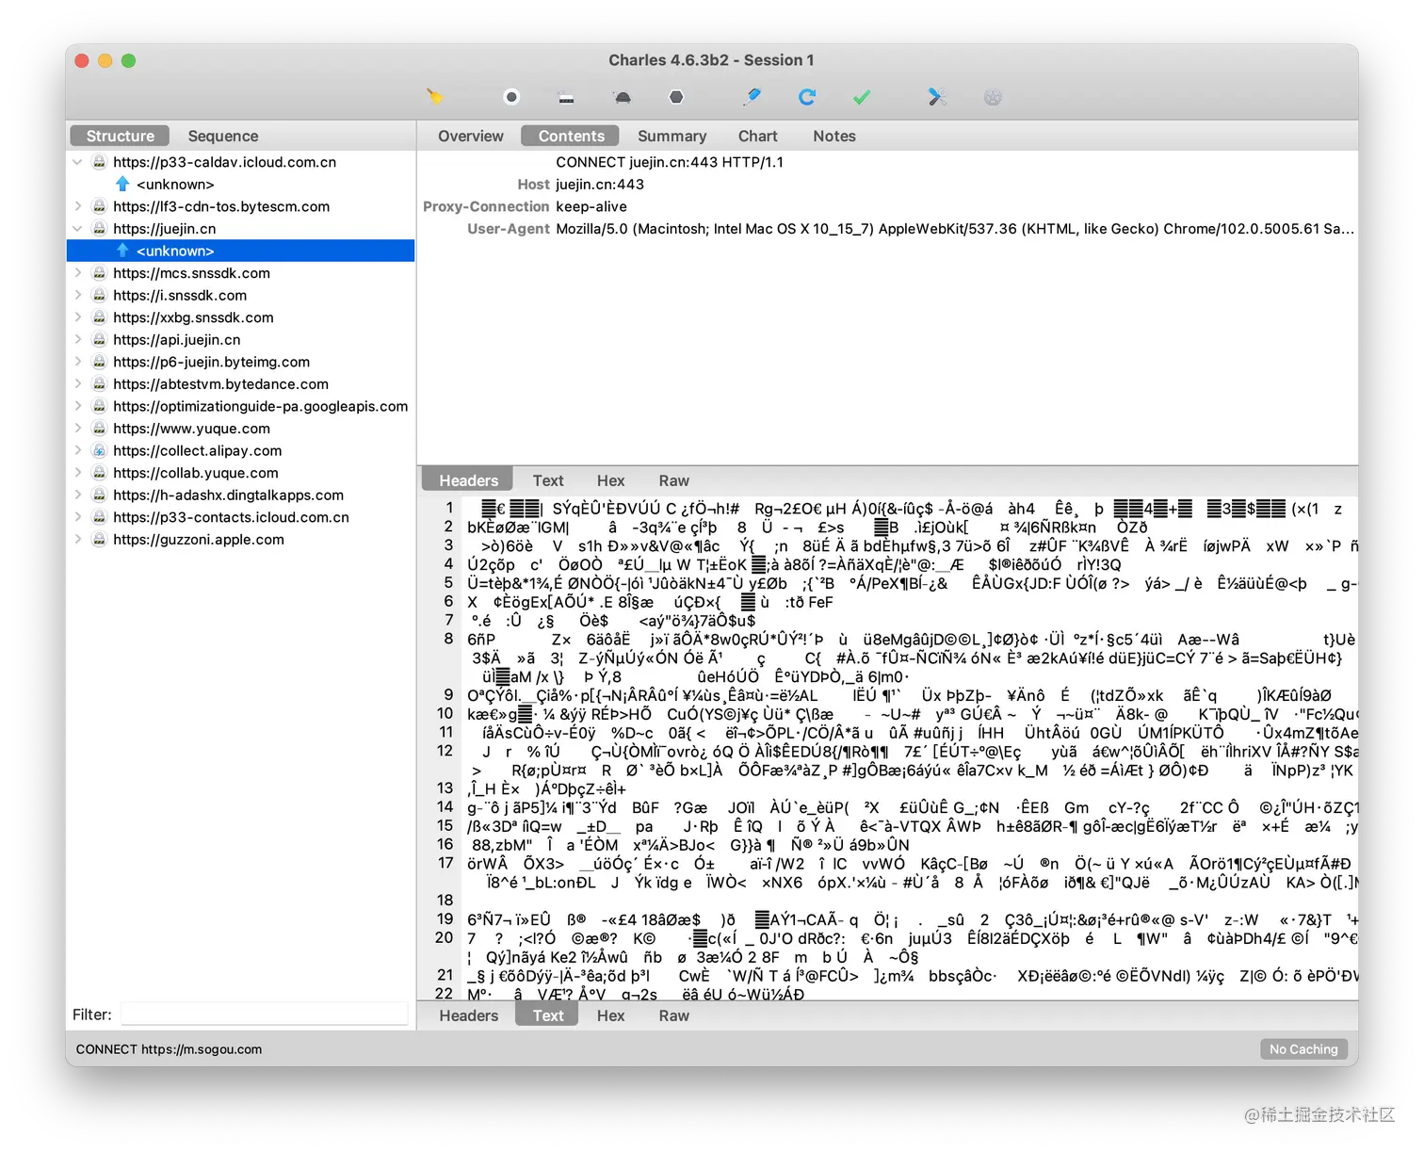Show request Hex view
Image resolution: width=1424 pixels, height=1153 pixels.
(610, 480)
